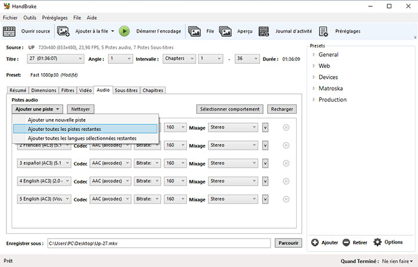The image size is (418, 267).
Task: Remove the 3 español audio track
Action: click(x=286, y=163)
